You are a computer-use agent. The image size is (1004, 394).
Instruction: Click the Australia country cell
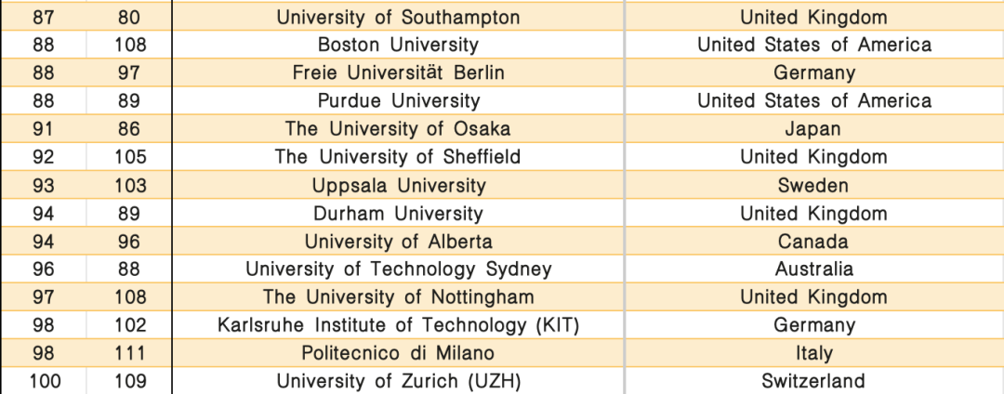pos(814,269)
